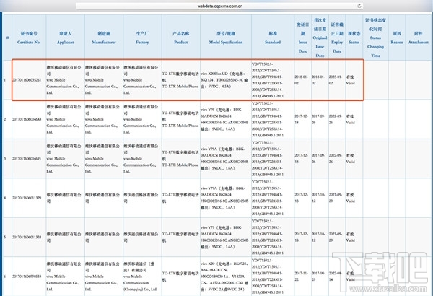Screen dimensions: 433x296
Task: Click the row 4 expiry date 2021-09-29
Action: (336, 198)
